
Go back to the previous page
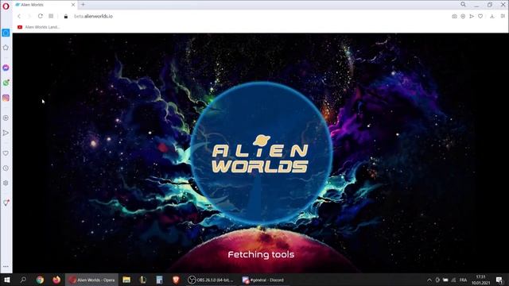click(x=19, y=16)
